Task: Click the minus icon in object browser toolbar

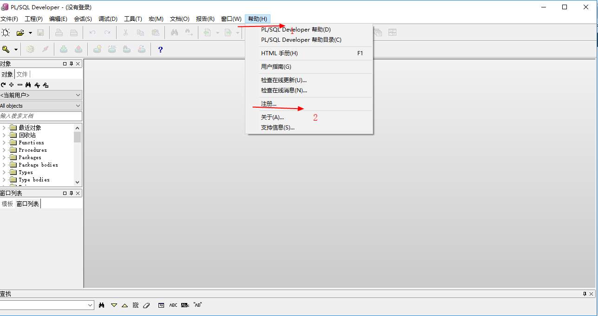Action: 20,85
